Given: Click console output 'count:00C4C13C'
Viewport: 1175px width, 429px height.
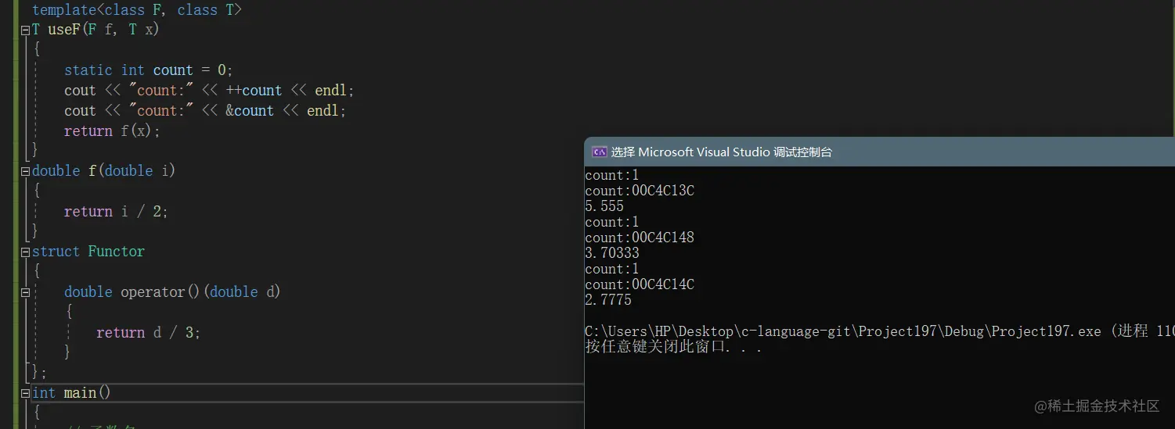Looking at the screenshot, I should pos(640,191).
